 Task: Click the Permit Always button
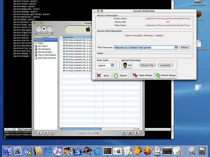coord(166,76)
